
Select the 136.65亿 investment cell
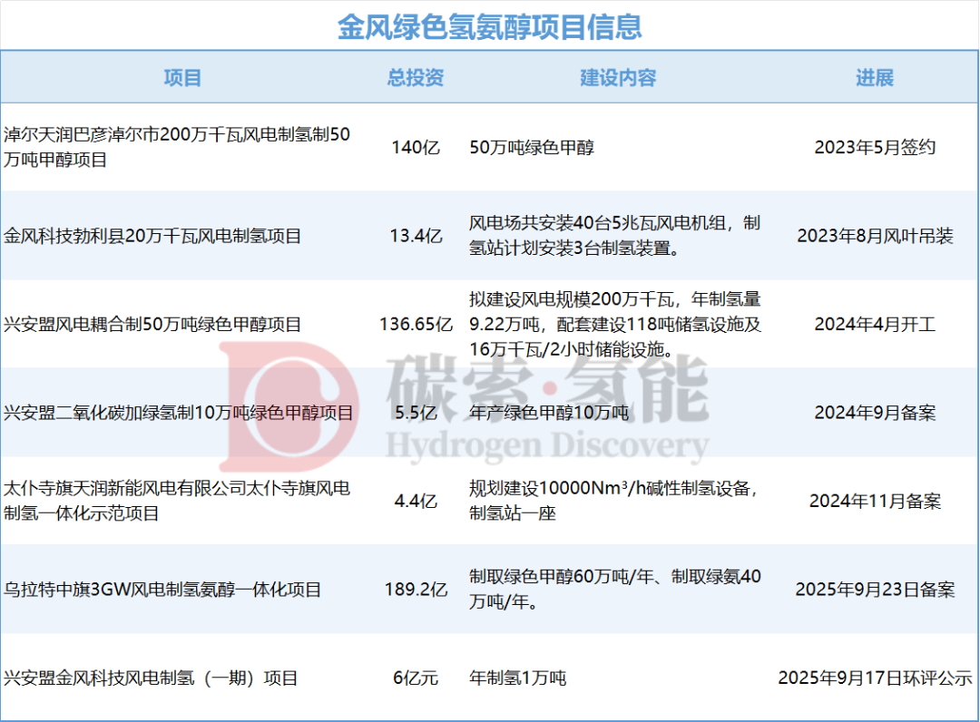pos(416,325)
